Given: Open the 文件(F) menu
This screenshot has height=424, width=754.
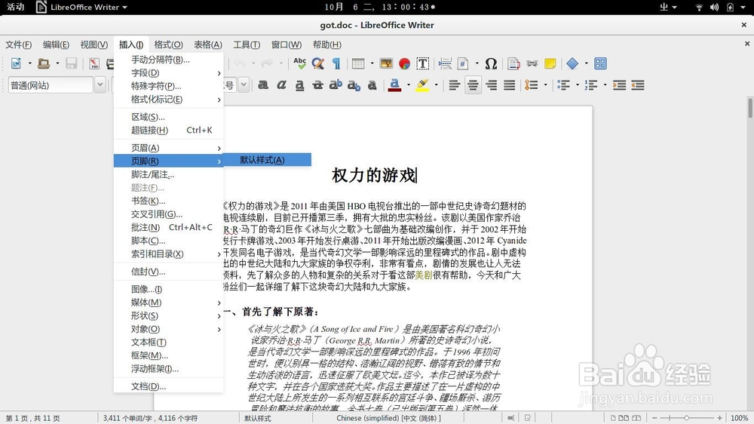Looking at the screenshot, I should pos(18,45).
